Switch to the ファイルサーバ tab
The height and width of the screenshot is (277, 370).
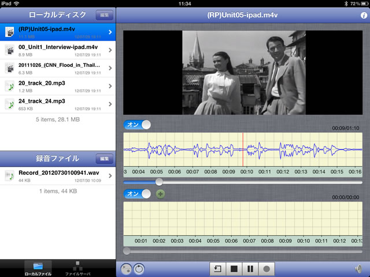[77, 268]
